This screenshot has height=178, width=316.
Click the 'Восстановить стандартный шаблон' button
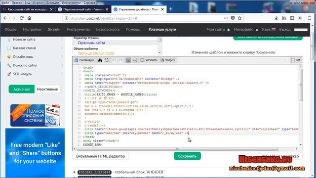pos(268,38)
